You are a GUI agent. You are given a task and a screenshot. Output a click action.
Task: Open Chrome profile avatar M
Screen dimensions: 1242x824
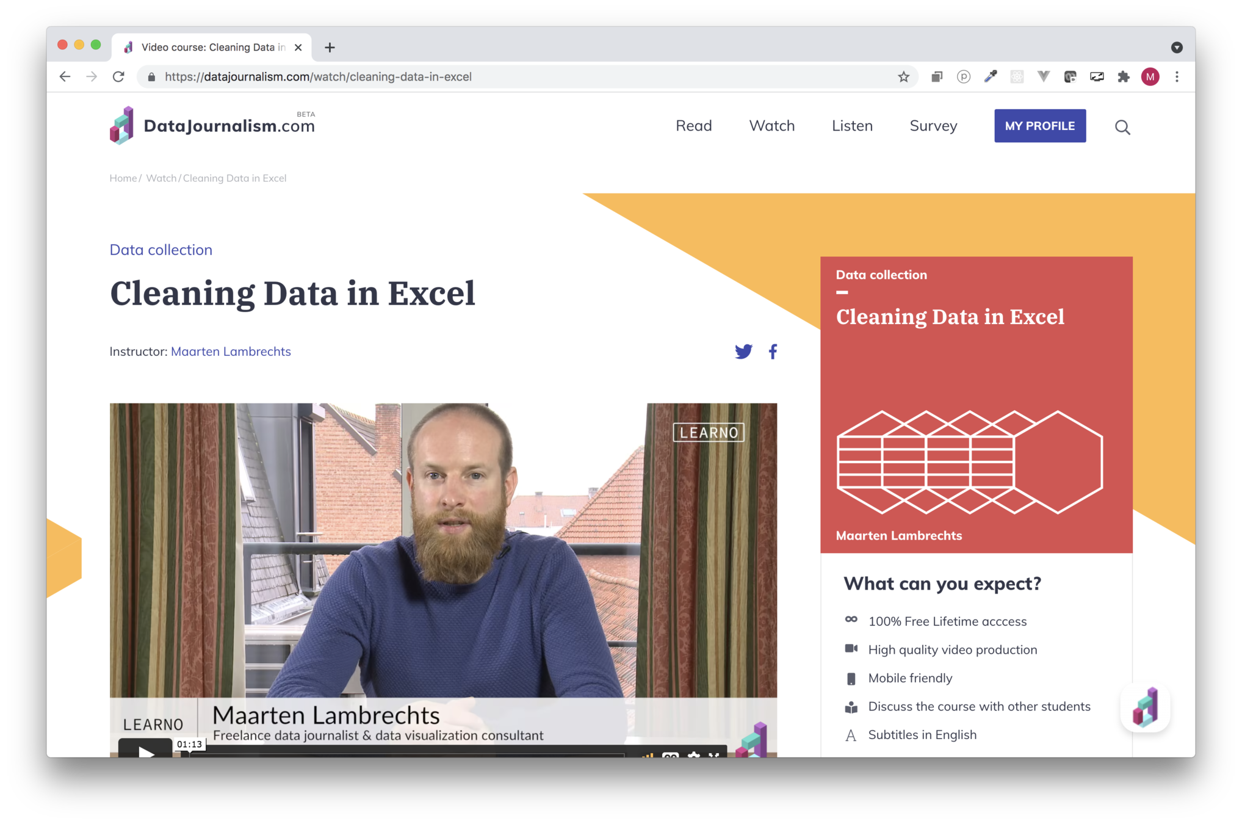[x=1150, y=77]
